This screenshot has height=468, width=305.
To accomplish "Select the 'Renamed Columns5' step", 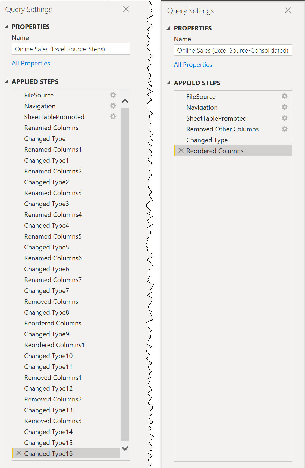I will click(x=66, y=236).
